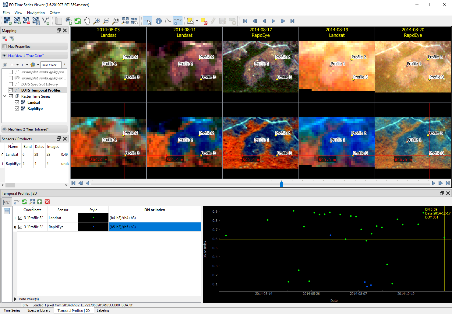
Task: Open the True Color combo box
Action: [x=51, y=65]
